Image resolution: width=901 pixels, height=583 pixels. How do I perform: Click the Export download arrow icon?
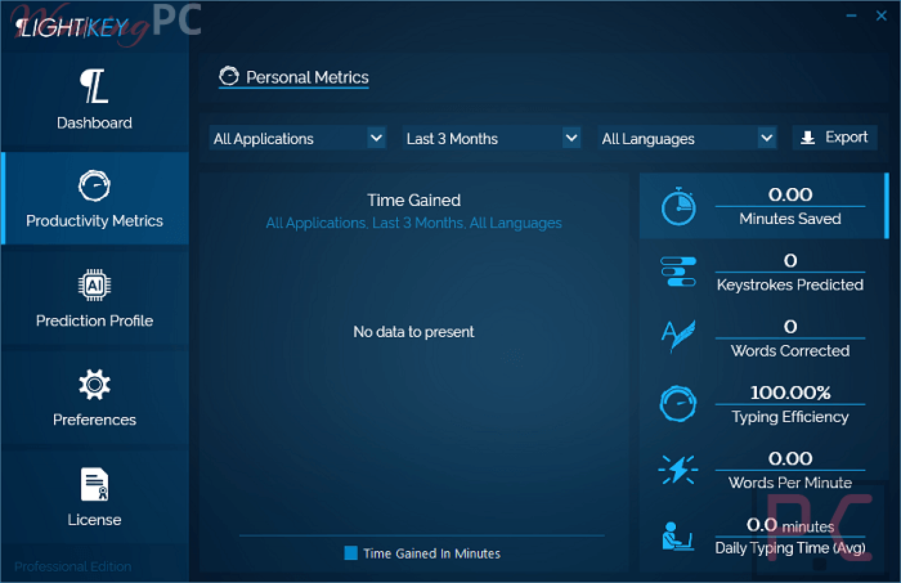point(807,138)
